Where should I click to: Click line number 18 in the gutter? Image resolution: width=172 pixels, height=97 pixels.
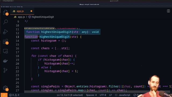17,56
